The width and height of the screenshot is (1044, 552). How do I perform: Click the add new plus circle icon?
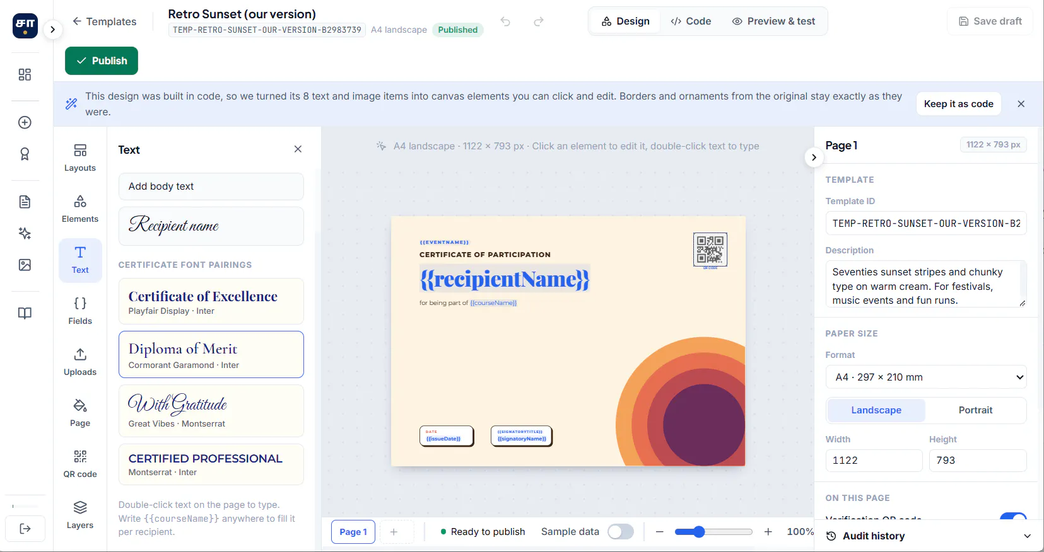click(x=25, y=122)
